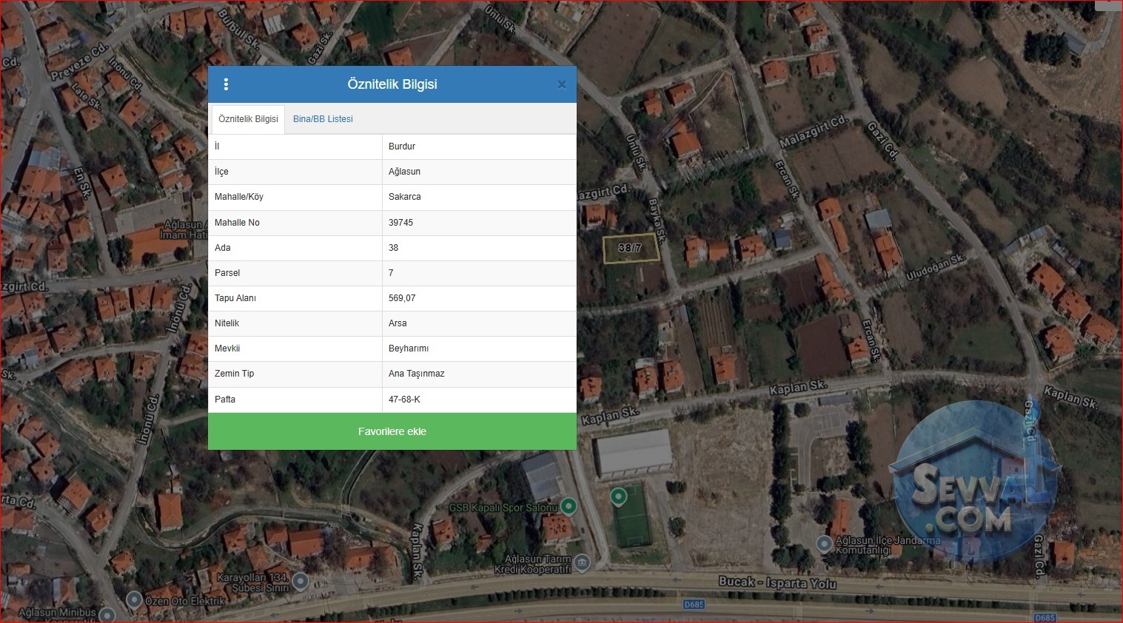
Task: Click the Ağlasun value in İlçe row
Action: click(404, 172)
